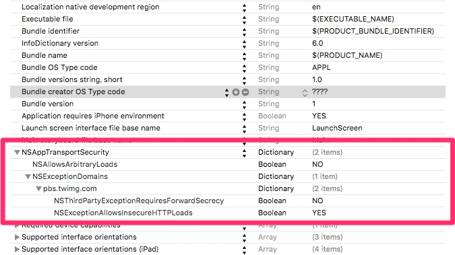Screen dimensions: 455x255
Task: Select the pbs.twimg.com domain key
Action: click(x=70, y=188)
